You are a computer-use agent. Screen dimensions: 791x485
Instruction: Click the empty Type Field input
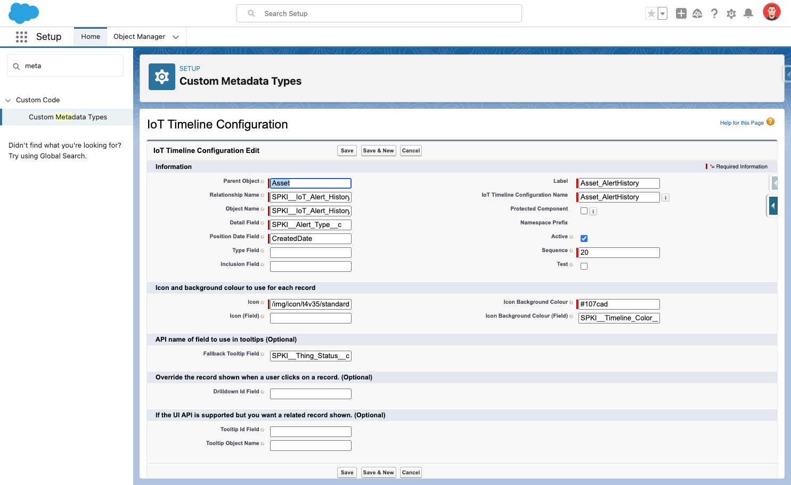311,253
